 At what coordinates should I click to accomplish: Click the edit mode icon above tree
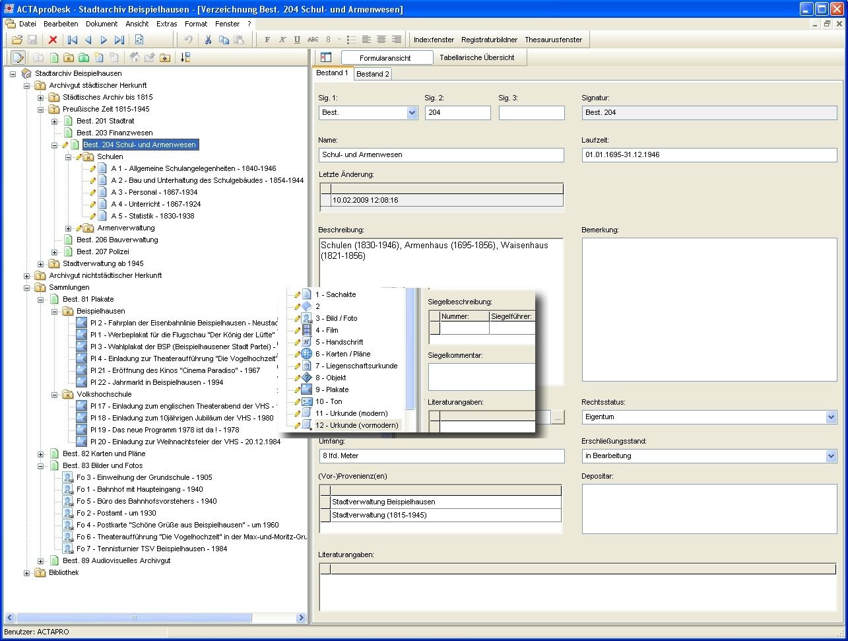18,57
